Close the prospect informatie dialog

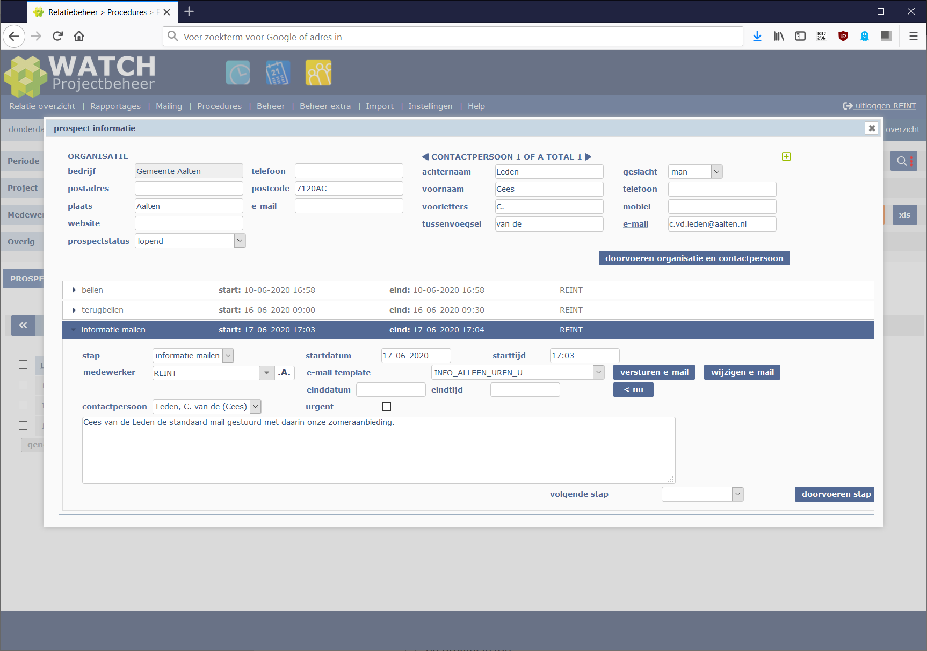[x=872, y=128]
